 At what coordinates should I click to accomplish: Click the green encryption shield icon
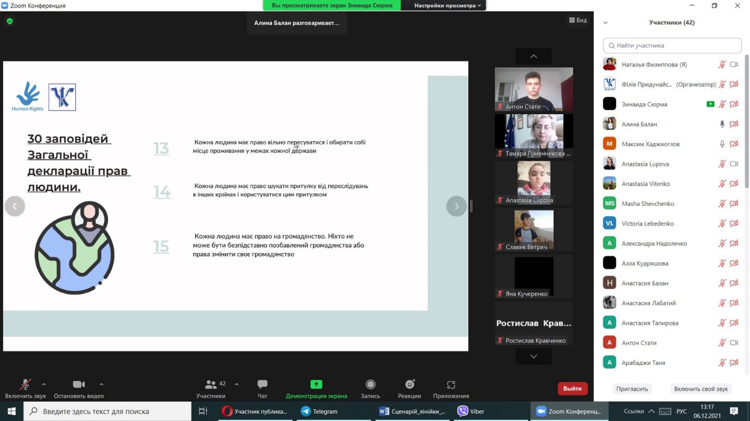click(10, 21)
